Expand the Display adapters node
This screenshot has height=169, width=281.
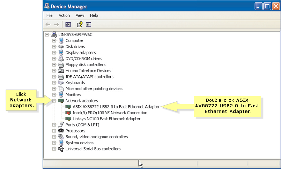(54, 53)
